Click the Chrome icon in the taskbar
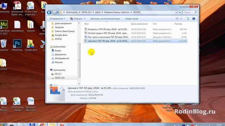The height and width of the screenshot is (126, 225). tap(42, 125)
